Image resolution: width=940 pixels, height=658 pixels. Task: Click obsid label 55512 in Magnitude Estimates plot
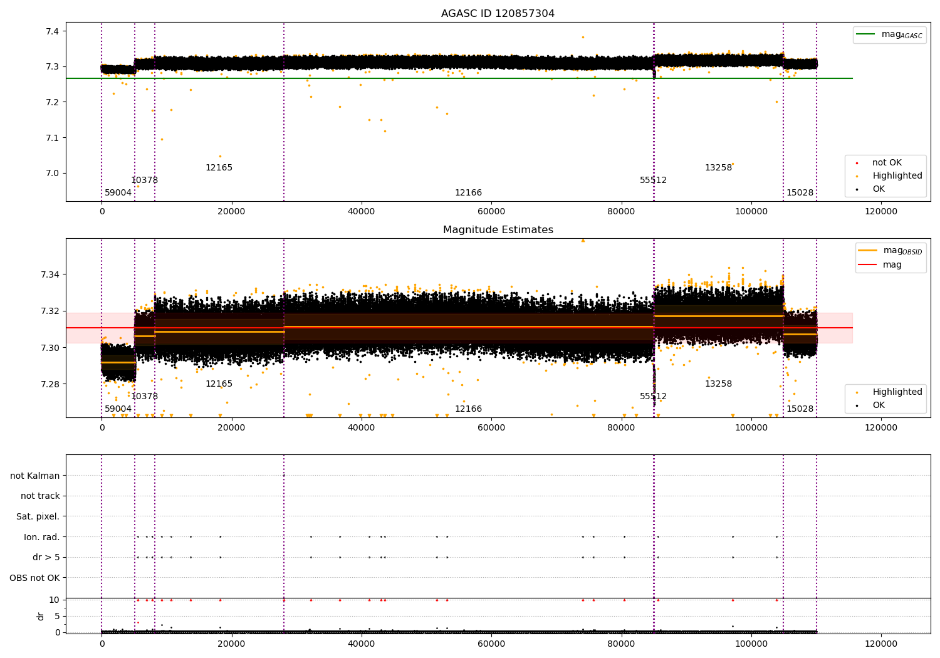[653, 397]
